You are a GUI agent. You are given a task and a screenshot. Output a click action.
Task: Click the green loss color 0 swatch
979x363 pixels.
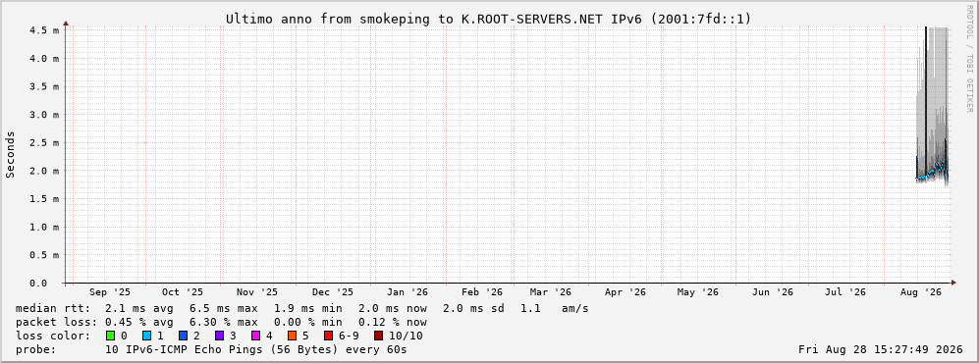click(x=111, y=336)
